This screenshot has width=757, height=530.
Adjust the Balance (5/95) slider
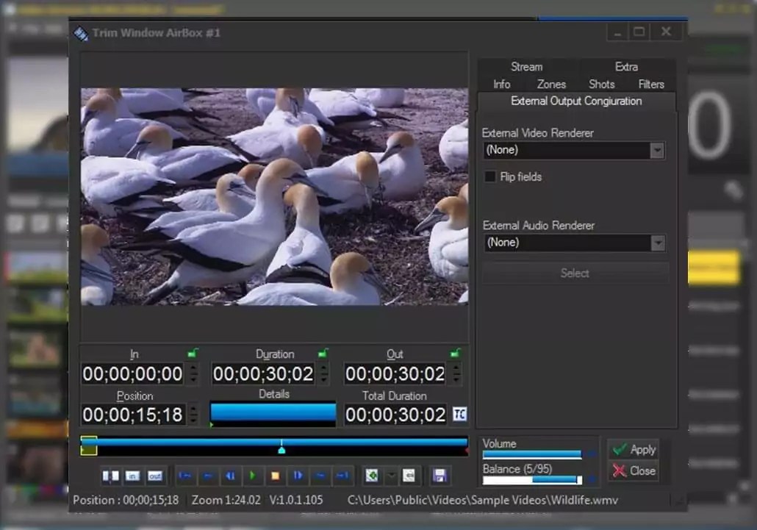coord(533,480)
